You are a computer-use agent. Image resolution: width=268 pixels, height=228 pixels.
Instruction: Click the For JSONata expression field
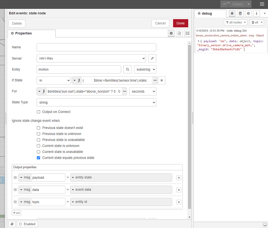coord(84,92)
